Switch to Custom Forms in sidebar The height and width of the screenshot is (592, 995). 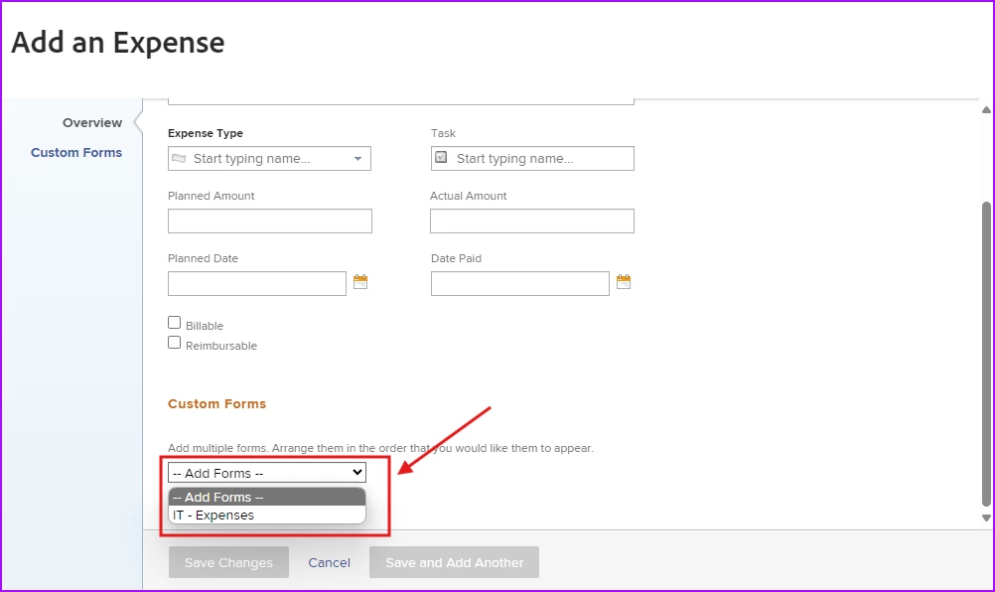point(76,152)
